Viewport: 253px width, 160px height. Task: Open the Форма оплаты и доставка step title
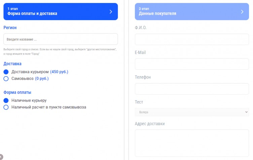pos(32,14)
